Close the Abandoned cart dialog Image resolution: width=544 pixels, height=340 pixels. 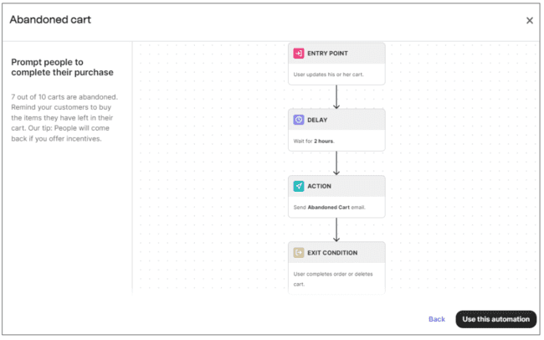point(529,20)
